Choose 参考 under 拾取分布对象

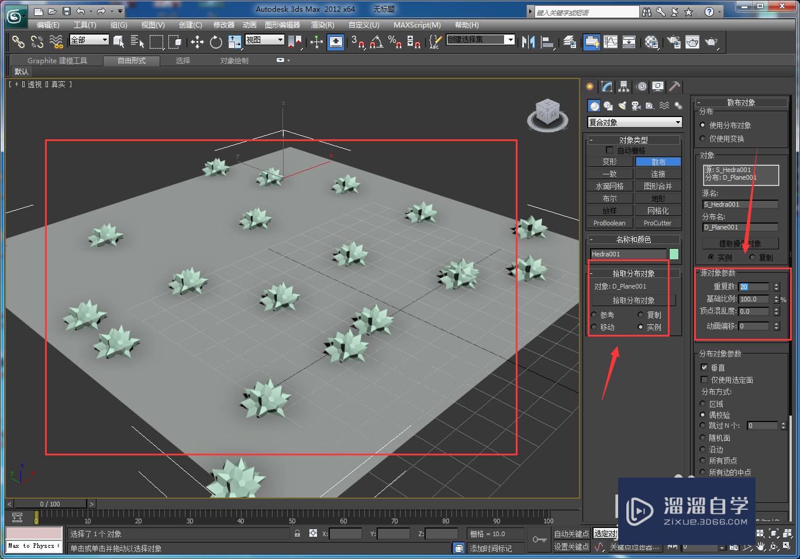pos(594,315)
